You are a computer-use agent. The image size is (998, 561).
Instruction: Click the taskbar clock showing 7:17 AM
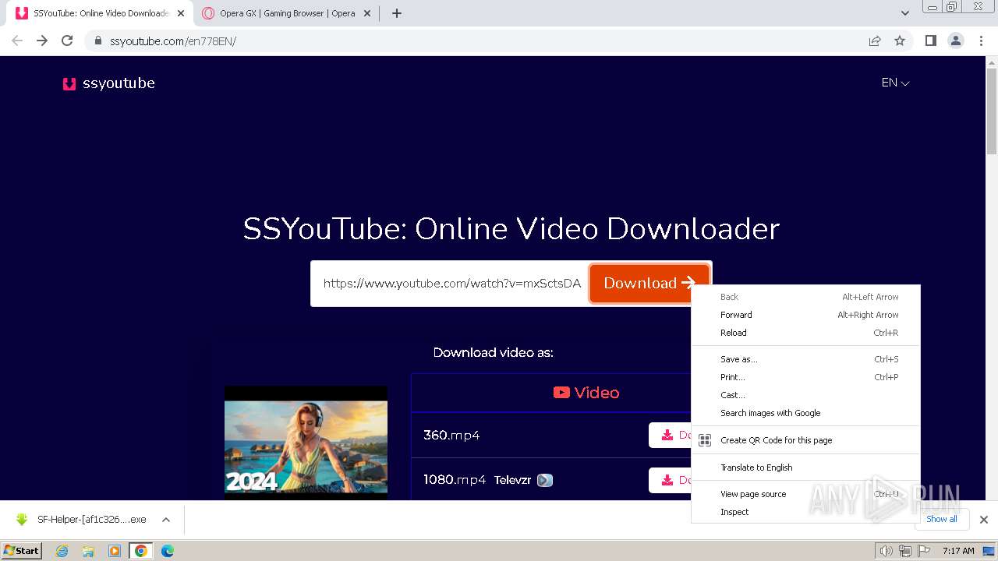pos(958,551)
